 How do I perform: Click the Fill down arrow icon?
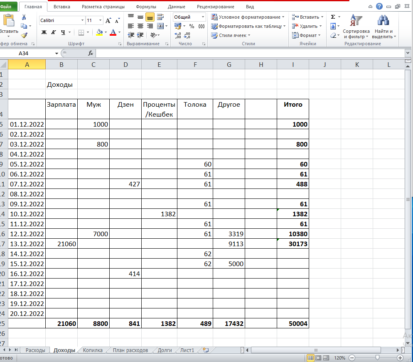[333, 26]
